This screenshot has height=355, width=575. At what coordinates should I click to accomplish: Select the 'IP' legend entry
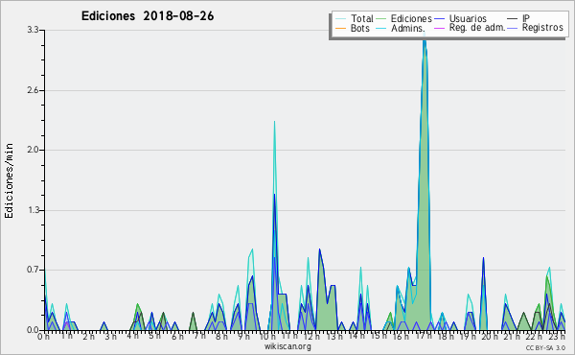518,18
